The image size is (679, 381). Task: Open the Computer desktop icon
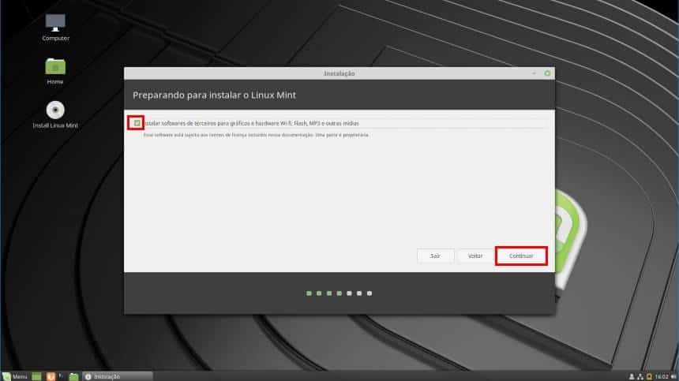tap(55, 27)
